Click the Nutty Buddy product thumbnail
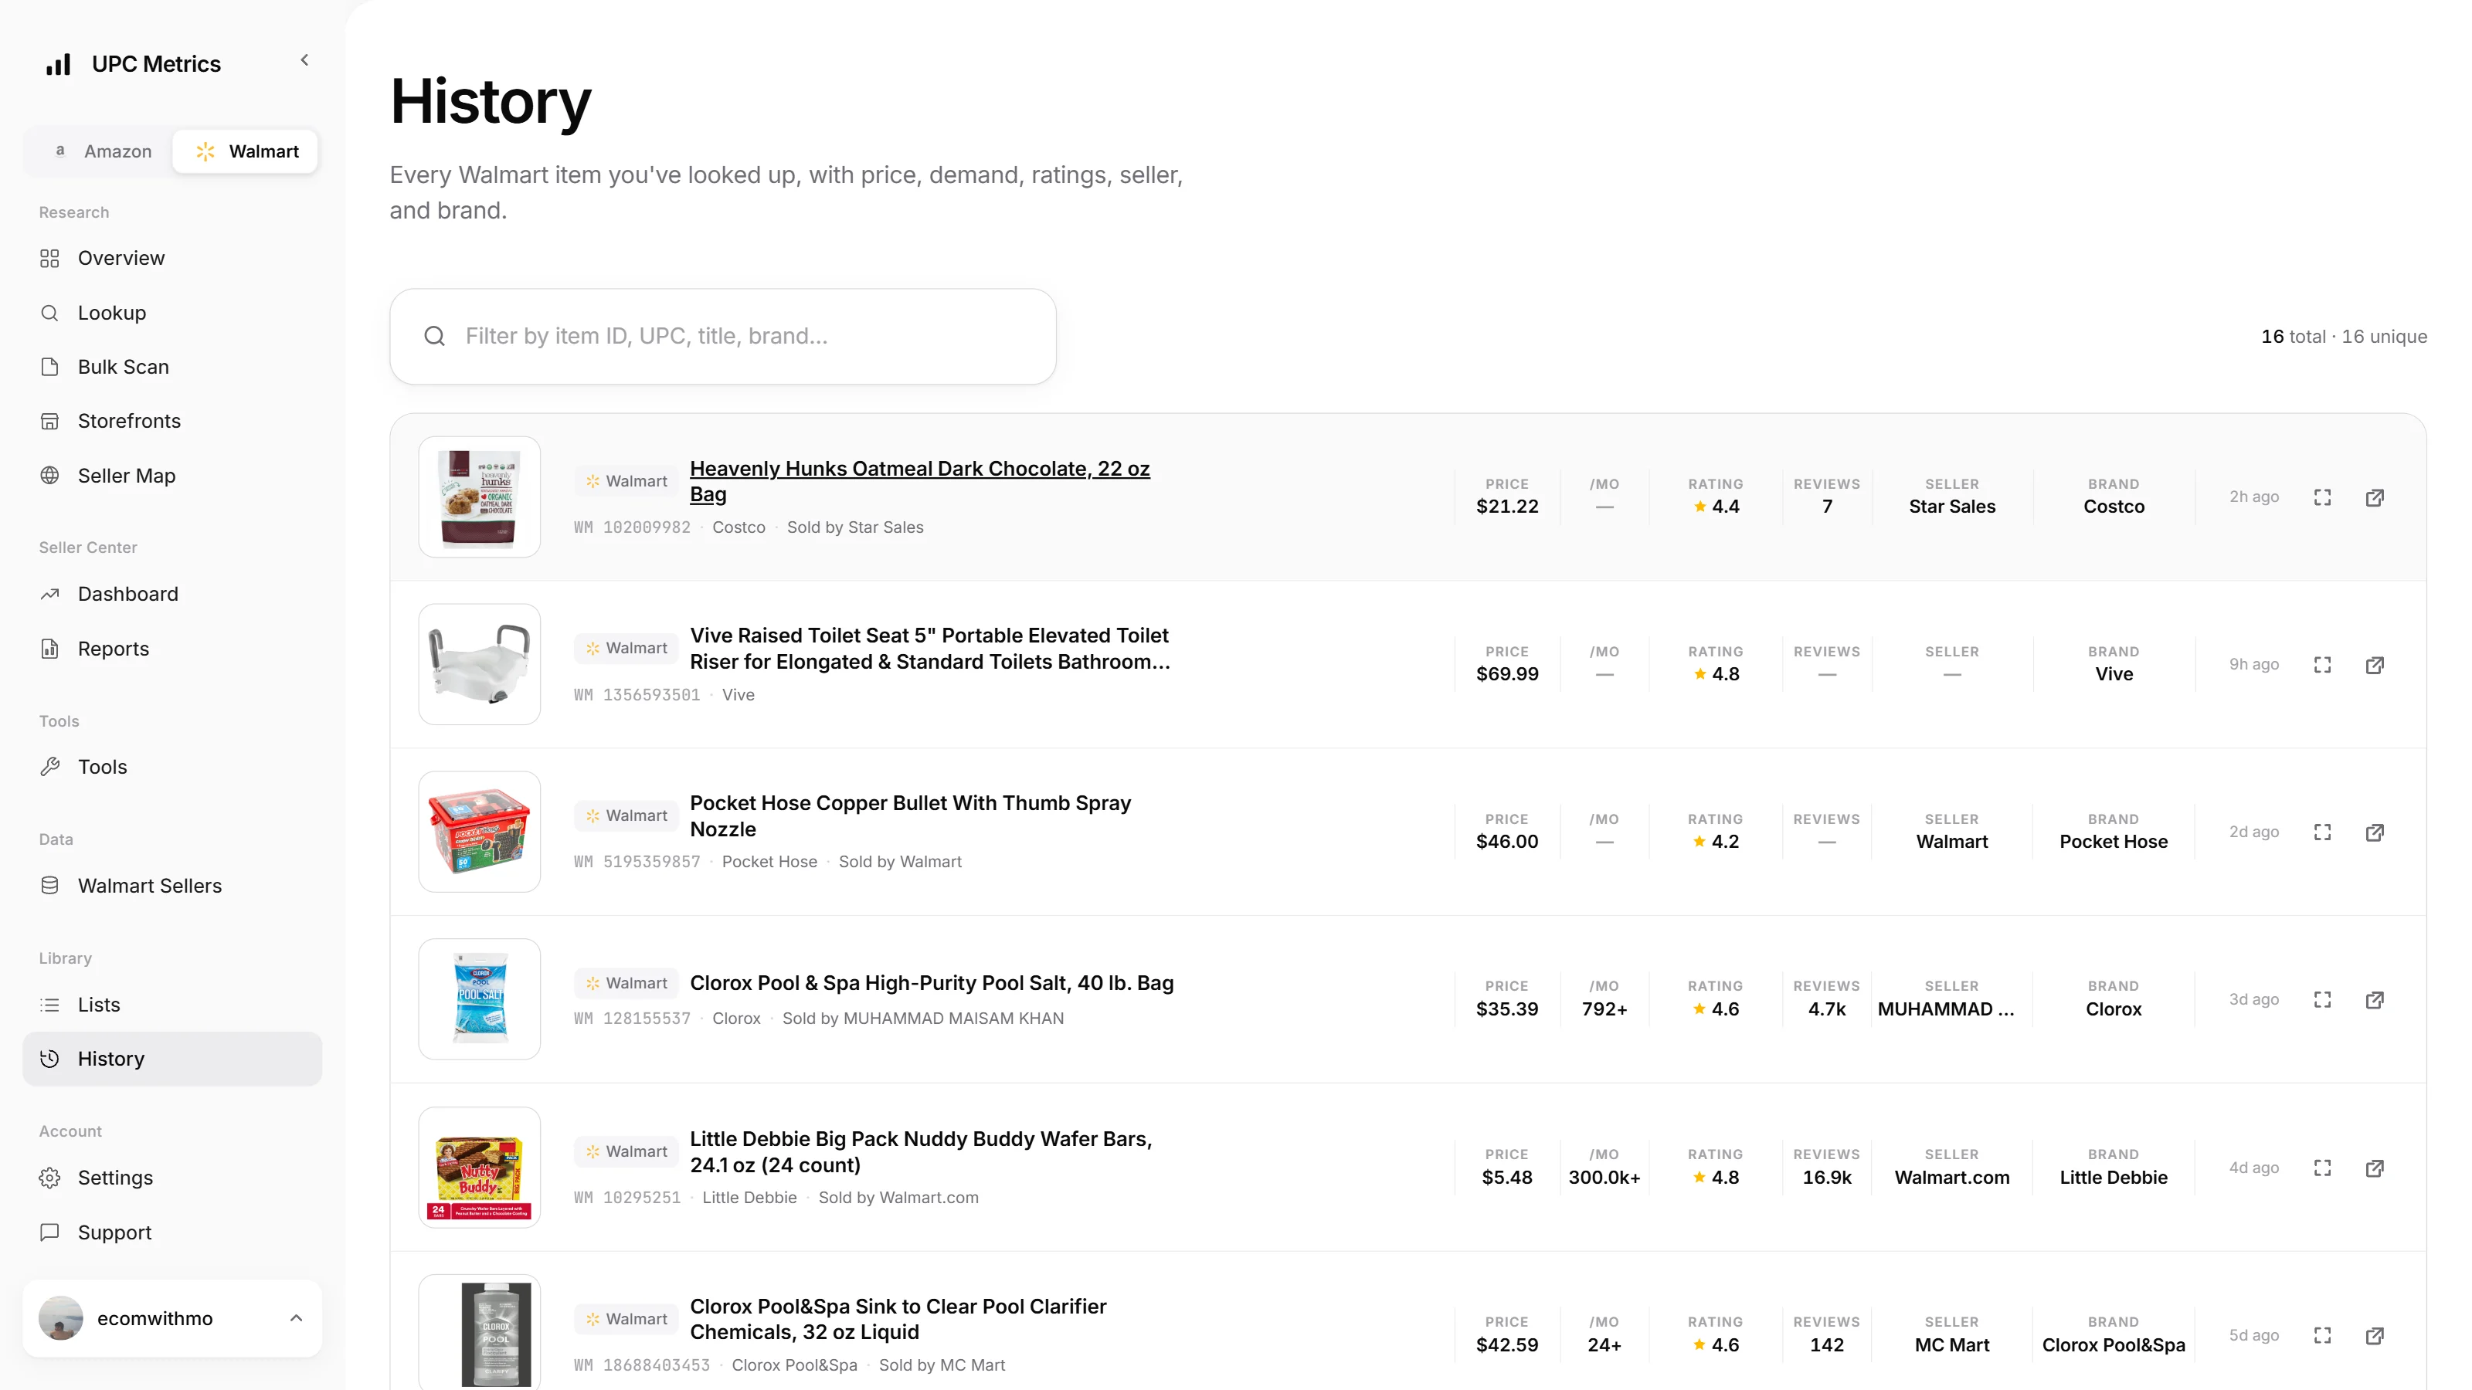This screenshot has width=2472, height=1390. (479, 1168)
